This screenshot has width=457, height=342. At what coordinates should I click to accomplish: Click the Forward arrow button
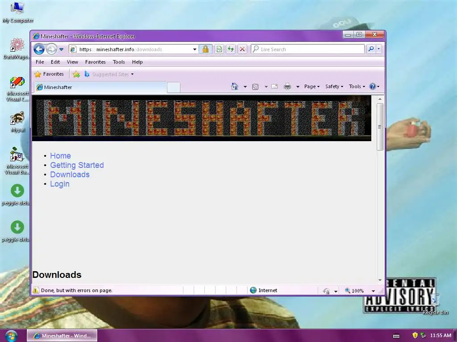pos(51,49)
